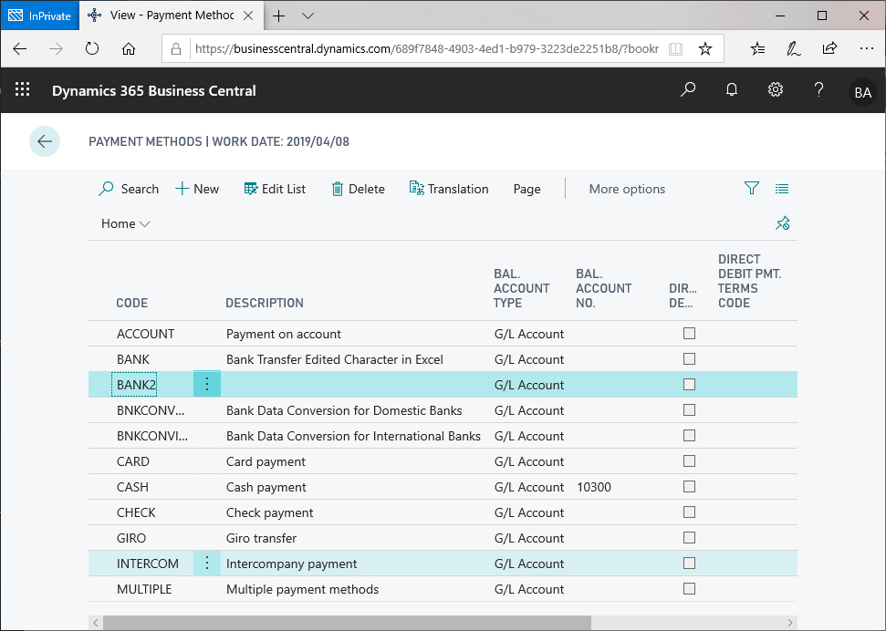Refresh the browser page
The width and height of the screenshot is (886, 631).
(92, 48)
